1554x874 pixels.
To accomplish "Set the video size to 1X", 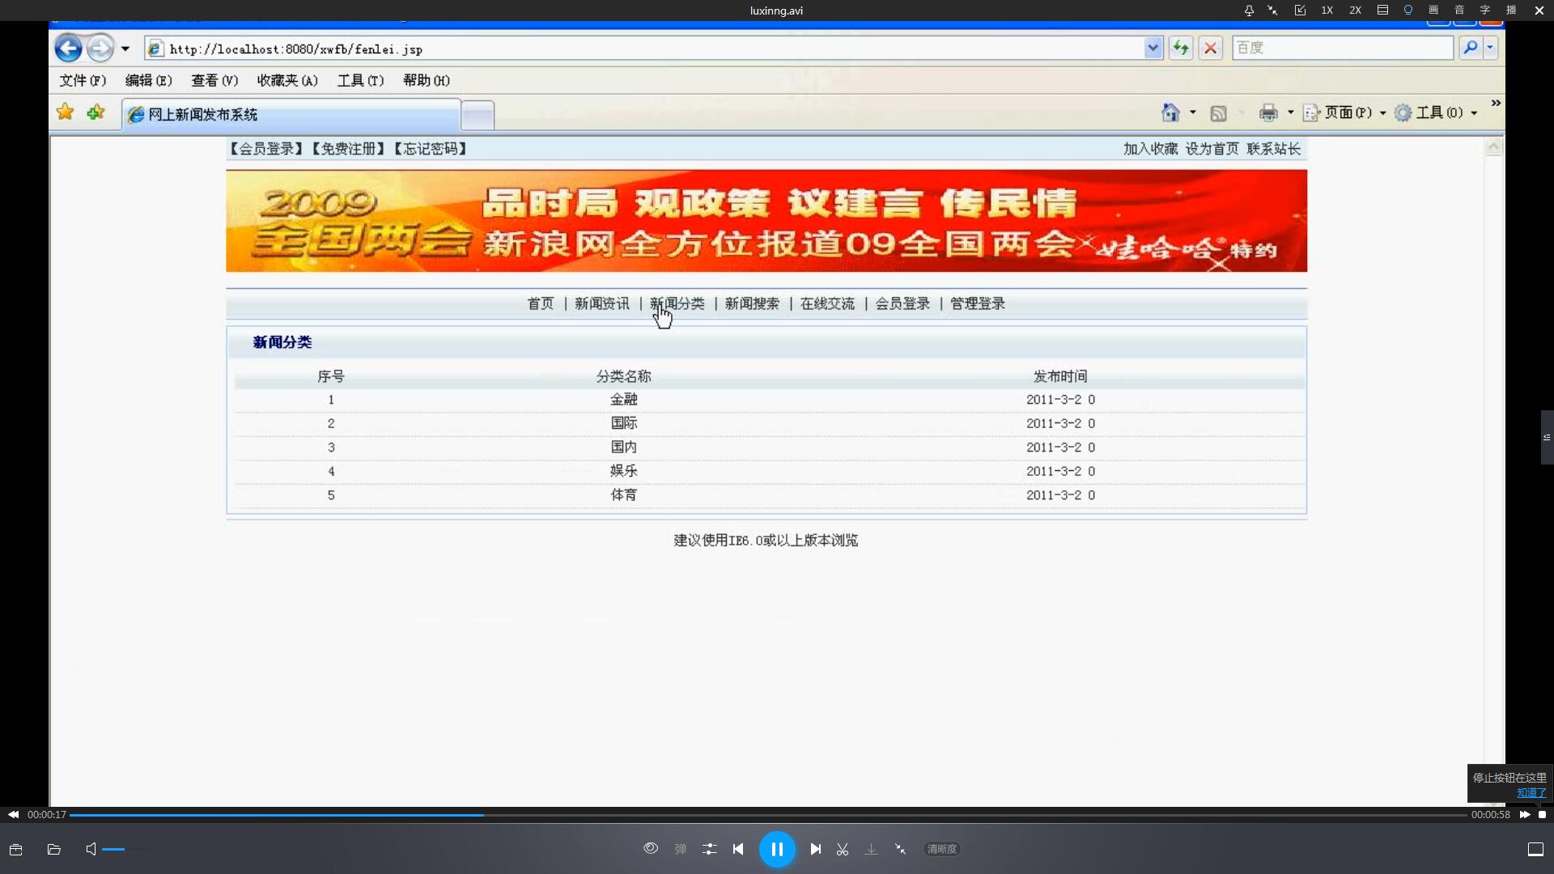I will coord(1327,11).
